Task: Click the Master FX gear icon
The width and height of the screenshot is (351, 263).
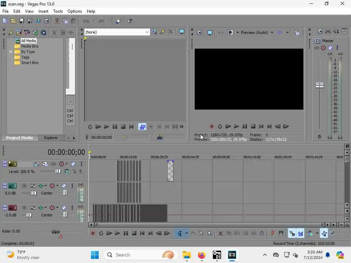Action: (323, 48)
